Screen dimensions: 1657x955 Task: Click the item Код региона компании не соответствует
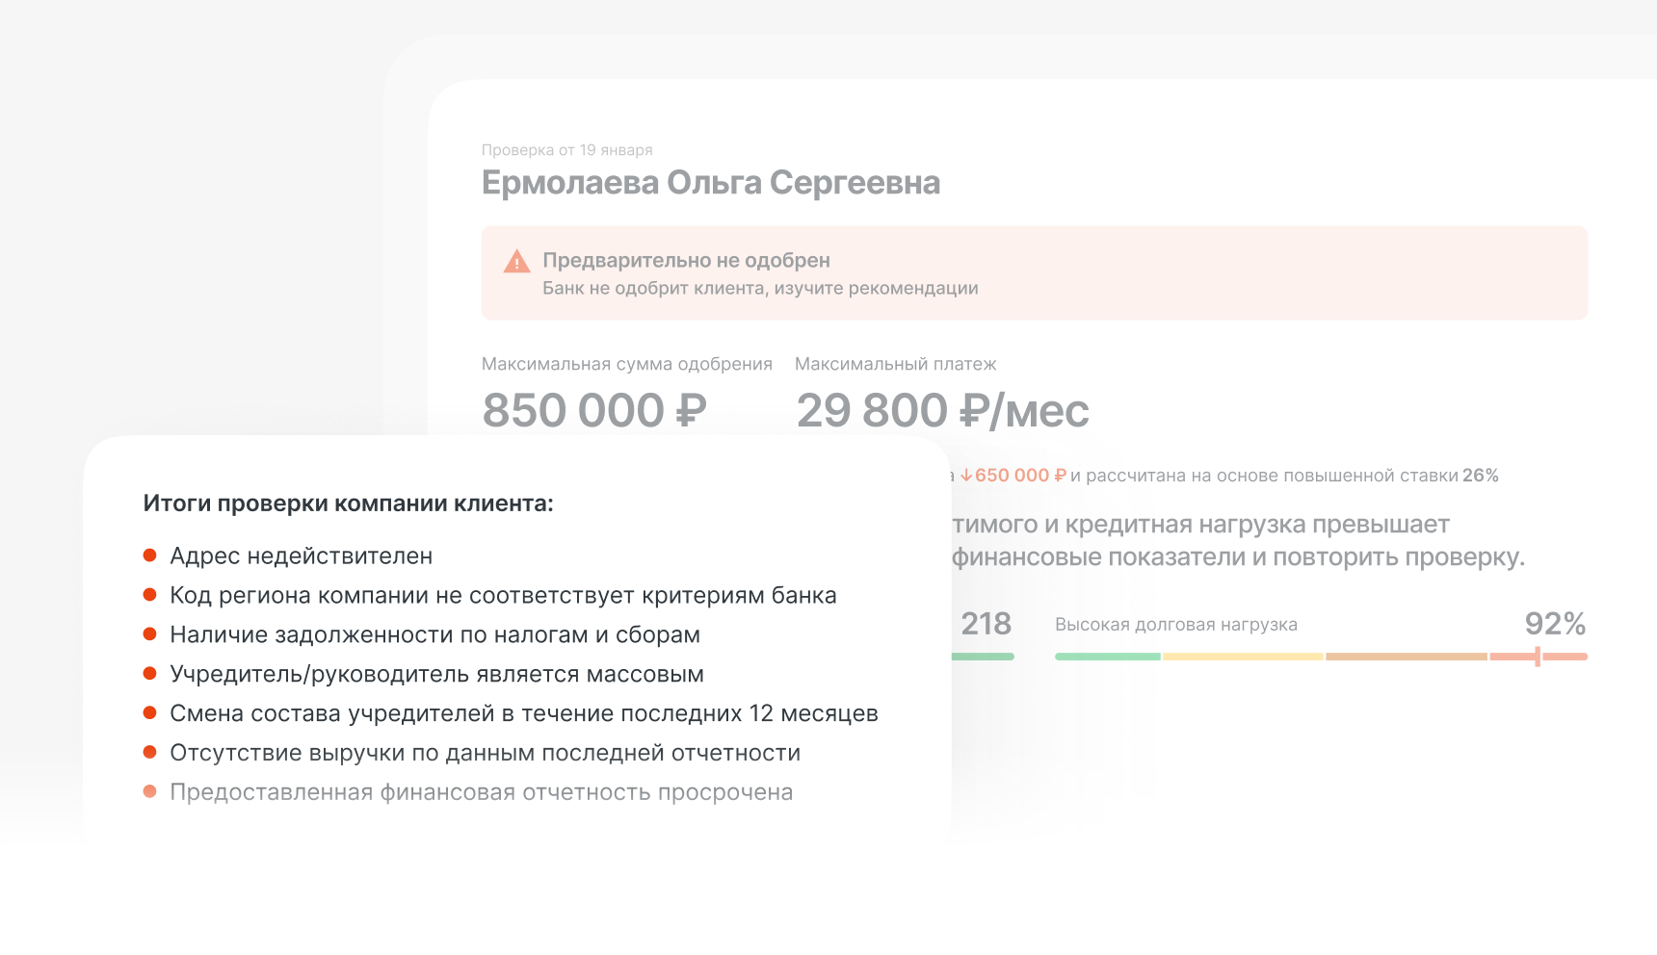click(x=503, y=596)
